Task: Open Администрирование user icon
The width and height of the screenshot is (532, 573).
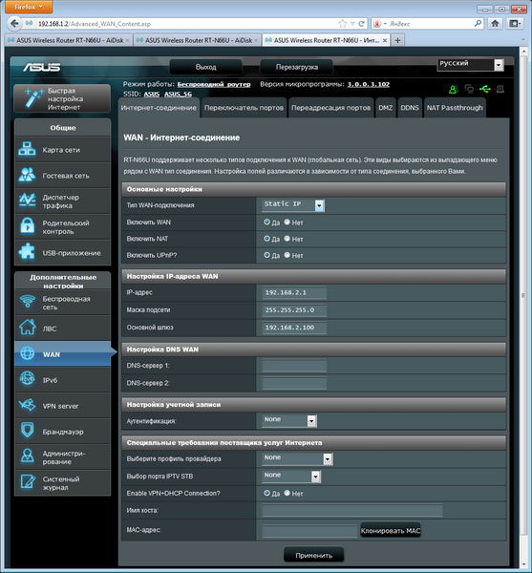Action: [x=27, y=456]
